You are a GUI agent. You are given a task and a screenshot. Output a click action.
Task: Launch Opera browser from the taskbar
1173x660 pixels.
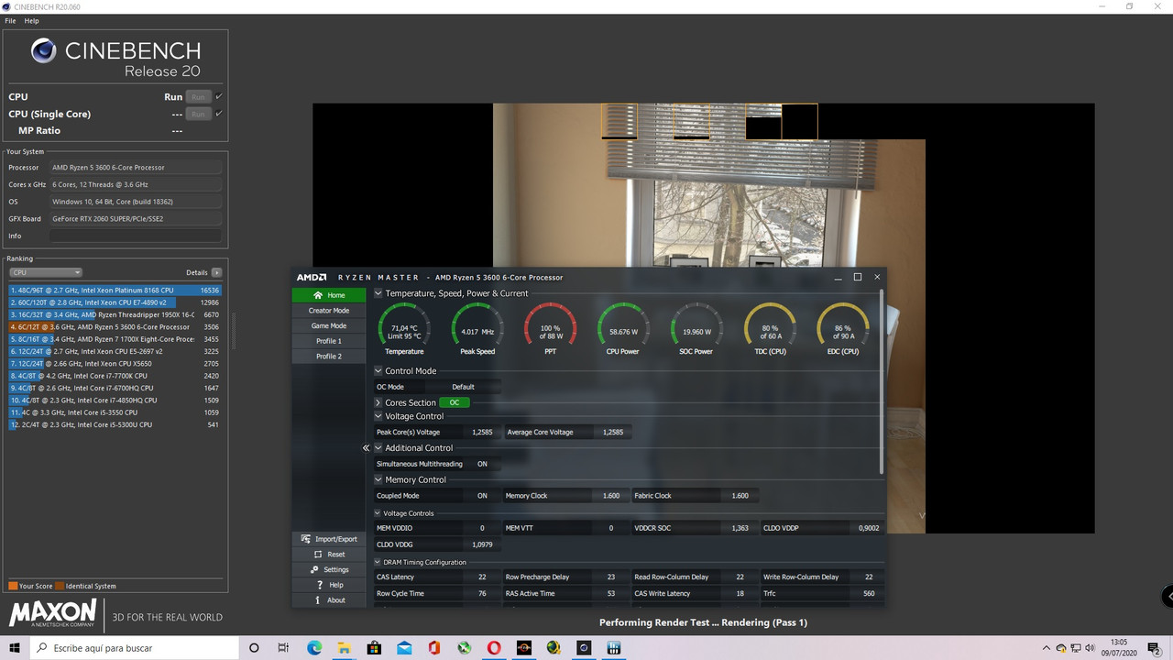tap(494, 647)
